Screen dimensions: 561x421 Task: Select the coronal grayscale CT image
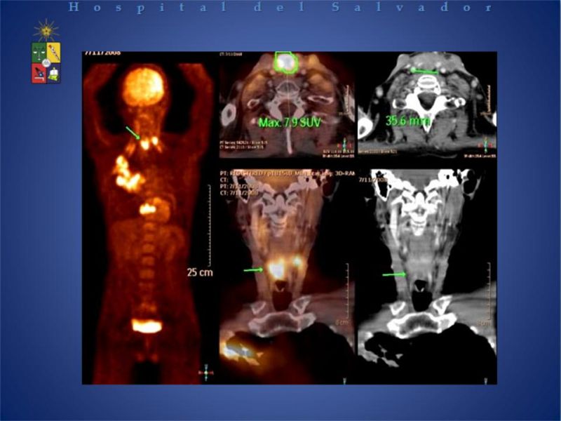[427, 276]
